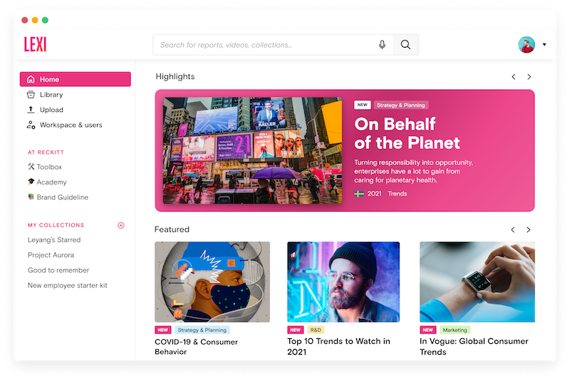Open the Home menu item

[76, 79]
